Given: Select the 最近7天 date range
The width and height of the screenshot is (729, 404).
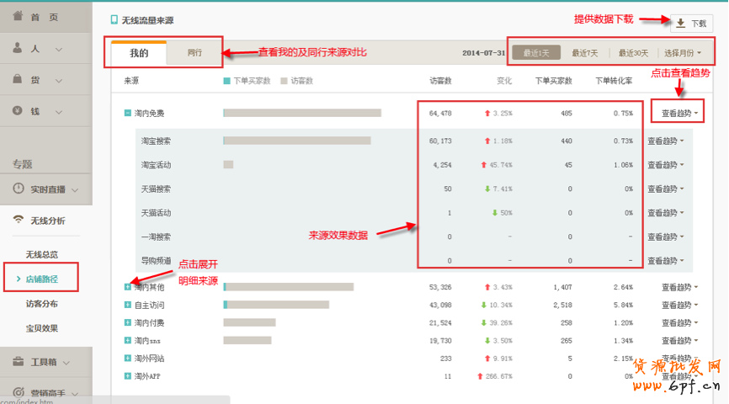Looking at the screenshot, I should click(x=584, y=53).
